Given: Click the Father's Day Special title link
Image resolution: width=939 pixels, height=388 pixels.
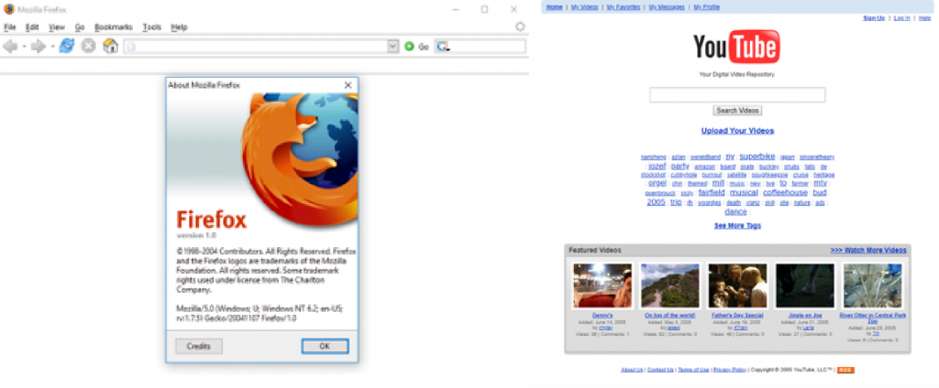Looking at the screenshot, I should pyautogui.click(x=738, y=315).
